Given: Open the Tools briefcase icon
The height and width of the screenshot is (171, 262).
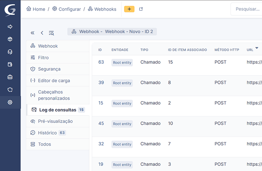Looking at the screenshot, I should click(x=10, y=77).
